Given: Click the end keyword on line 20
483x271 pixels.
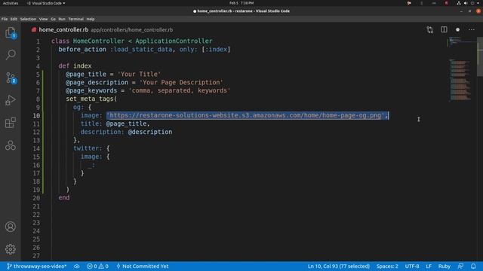Looking at the screenshot, I should [x=64, y=198].
